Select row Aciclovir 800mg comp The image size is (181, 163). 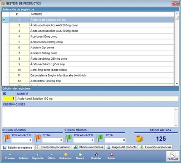(x=92, y=53)
